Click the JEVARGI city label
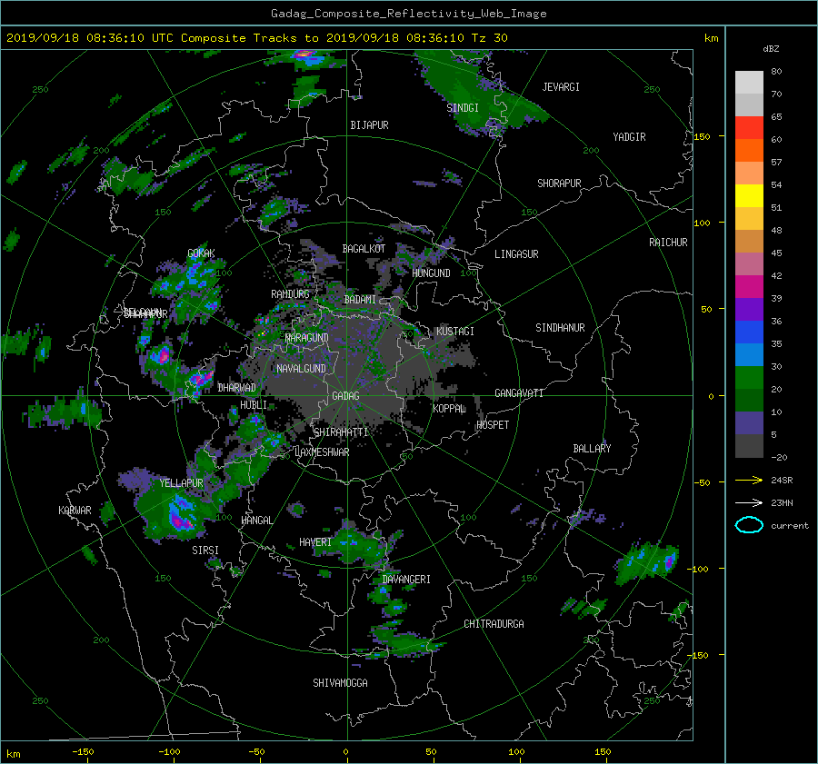 pos(561,87)
